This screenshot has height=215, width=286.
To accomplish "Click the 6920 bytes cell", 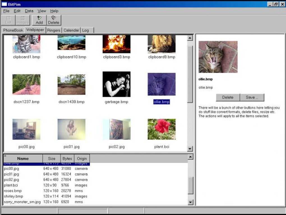I will coord(65,202).
